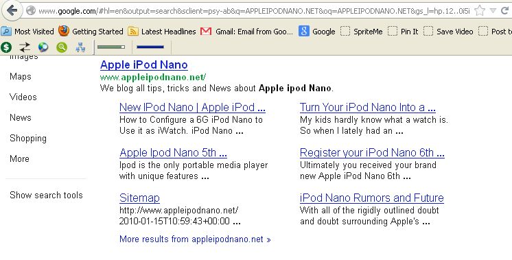The width and height of the screenshot is (512, 260).
Task: Click the green progress bar indicator
Action: tap(111, 47)
